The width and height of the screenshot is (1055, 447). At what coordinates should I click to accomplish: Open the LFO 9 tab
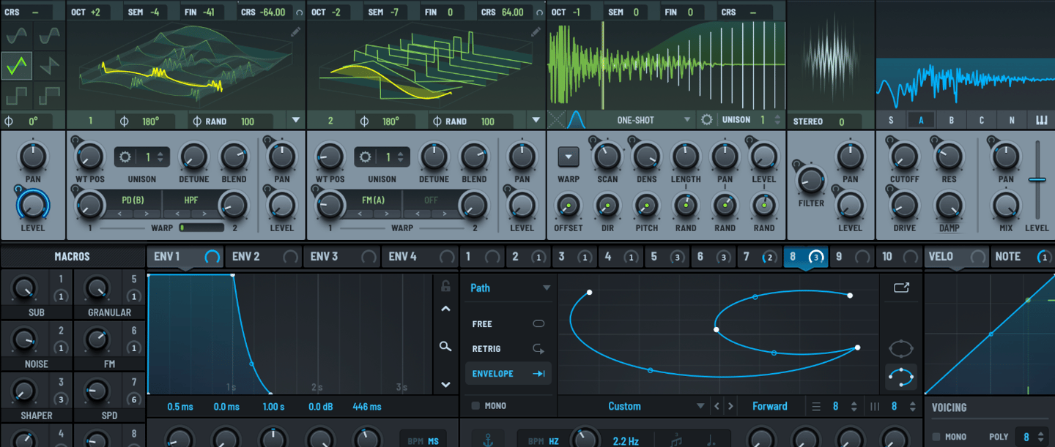click(853, 257)
